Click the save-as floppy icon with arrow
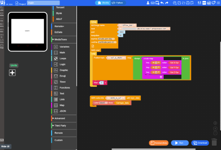 [x=192, y=3]
